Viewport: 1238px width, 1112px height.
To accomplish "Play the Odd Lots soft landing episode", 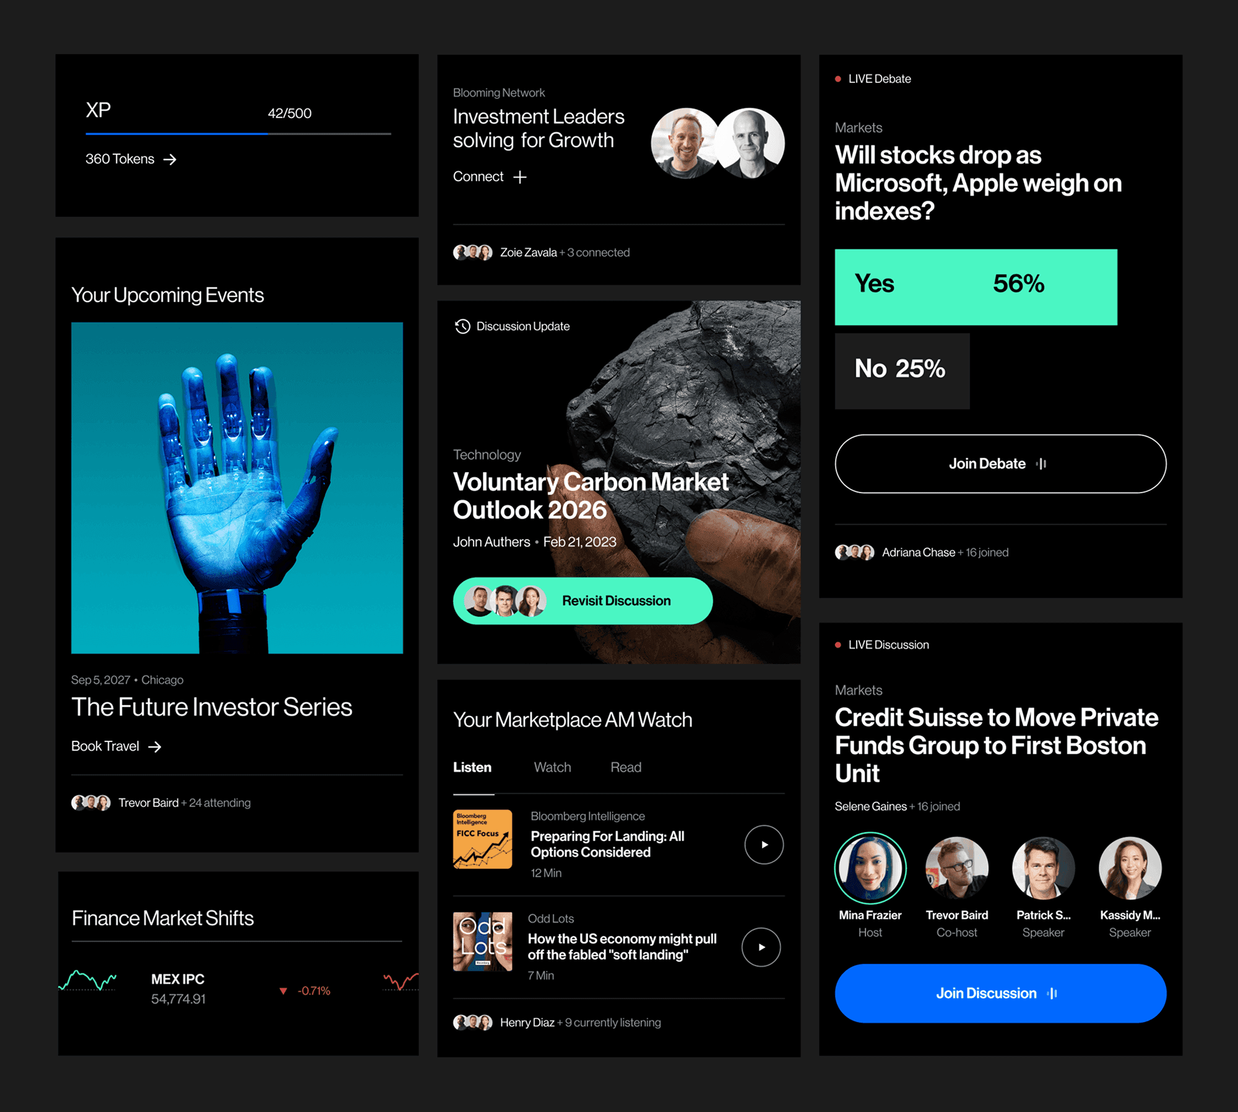I will 761,947.
